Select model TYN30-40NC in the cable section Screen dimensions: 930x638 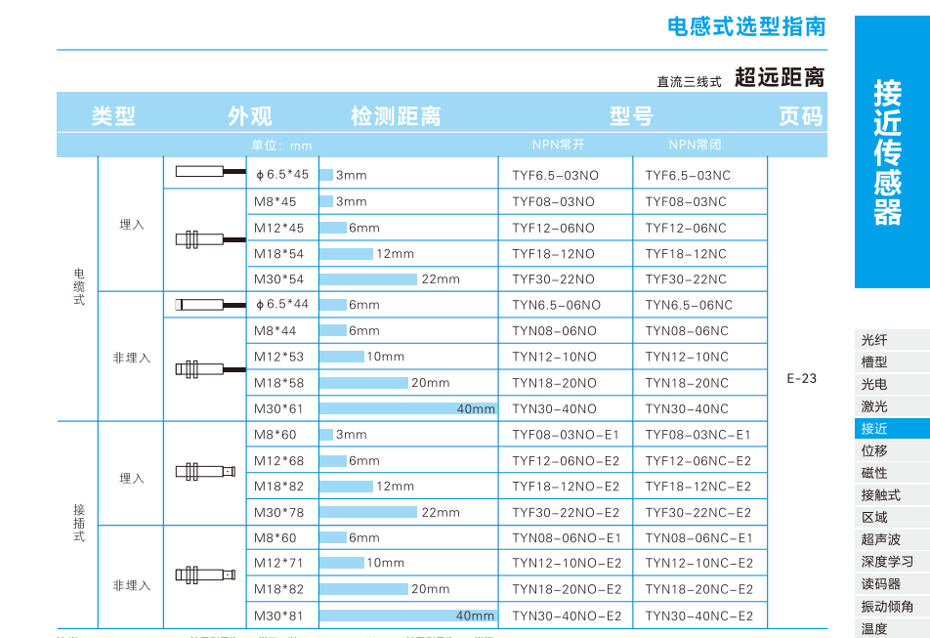tap(687, 409)
